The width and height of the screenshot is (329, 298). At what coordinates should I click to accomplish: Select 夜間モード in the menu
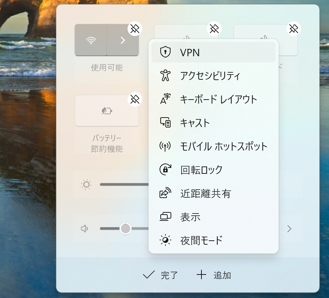click(x=213, y=240)
